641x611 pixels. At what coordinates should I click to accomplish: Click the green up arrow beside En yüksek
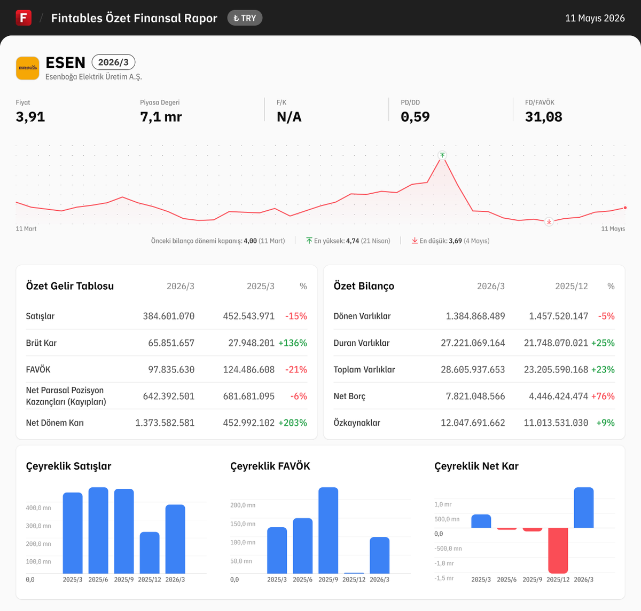[x=309, y=241]
